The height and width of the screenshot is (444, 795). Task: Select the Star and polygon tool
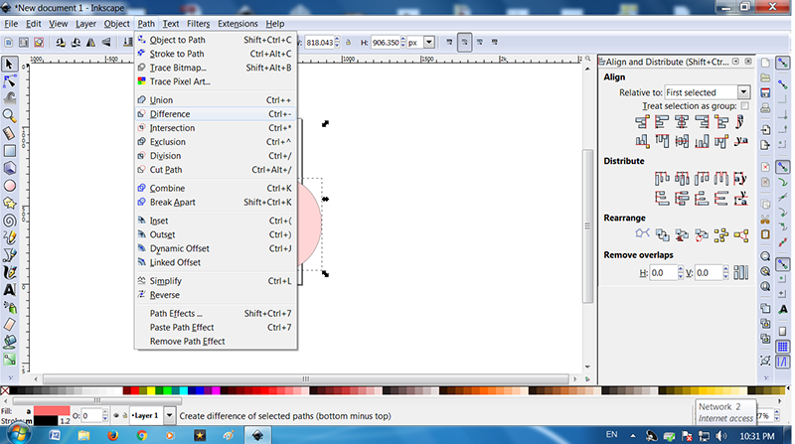[x=9, y=204]
